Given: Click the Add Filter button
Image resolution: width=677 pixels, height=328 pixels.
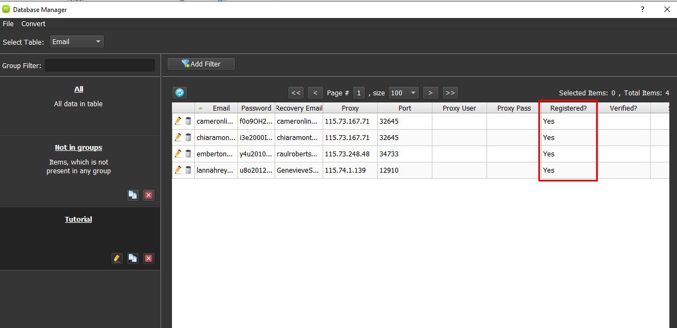Looking at the screenshot, I should pos(201,64).
